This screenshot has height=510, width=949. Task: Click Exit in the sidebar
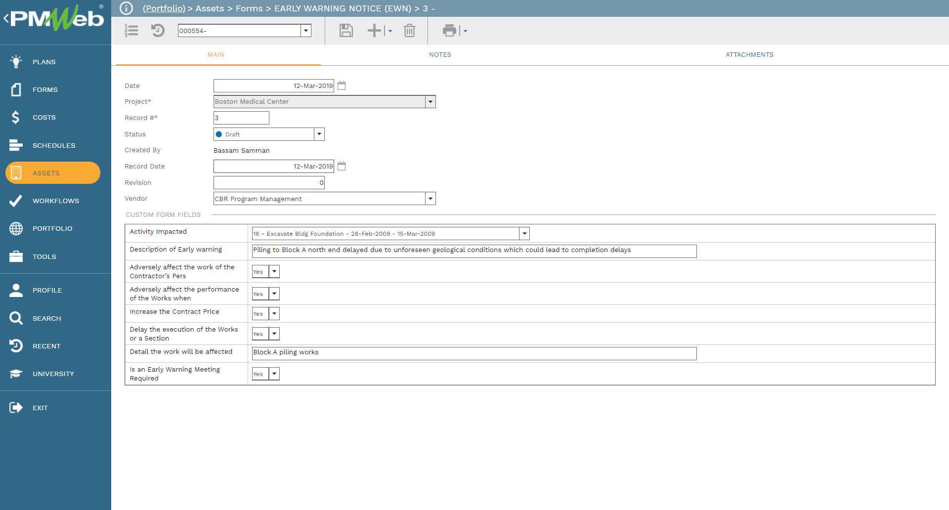40,408
